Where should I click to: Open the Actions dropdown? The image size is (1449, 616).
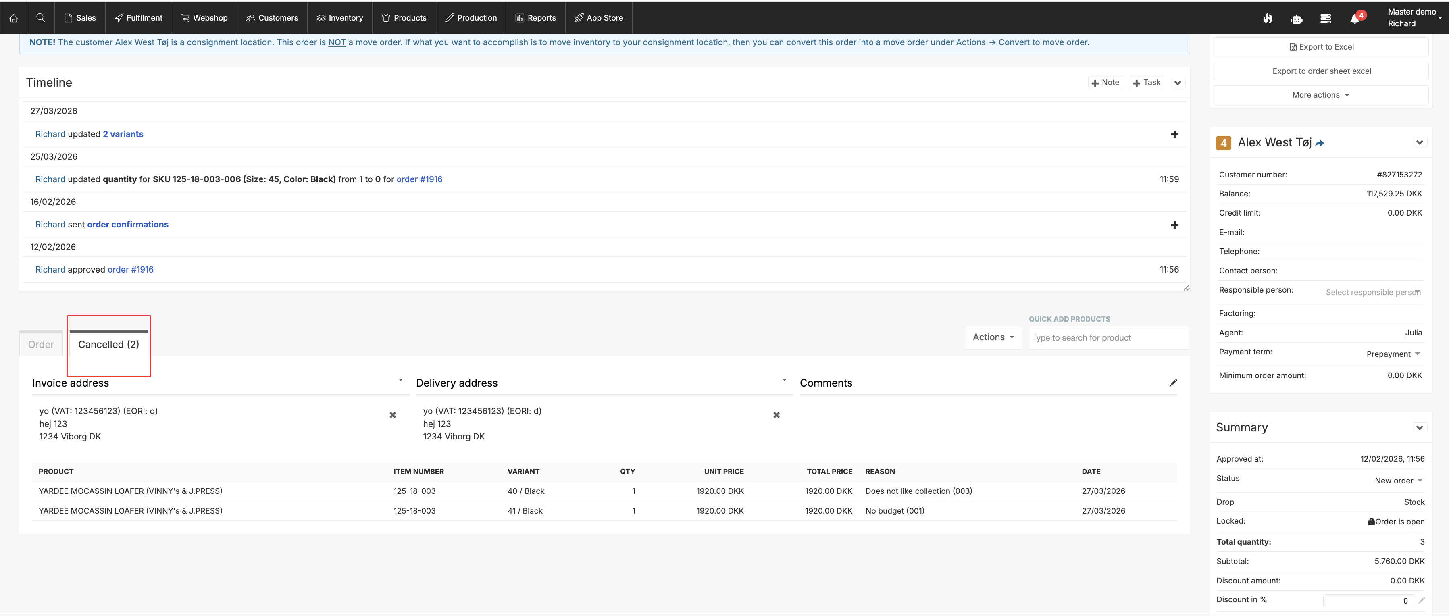point(993,337)
